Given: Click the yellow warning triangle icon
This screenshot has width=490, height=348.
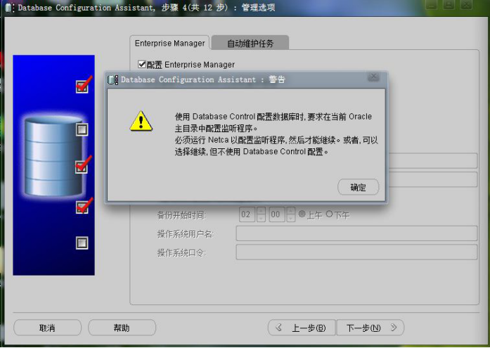Looking at the screenshot, I should (141, 121).
